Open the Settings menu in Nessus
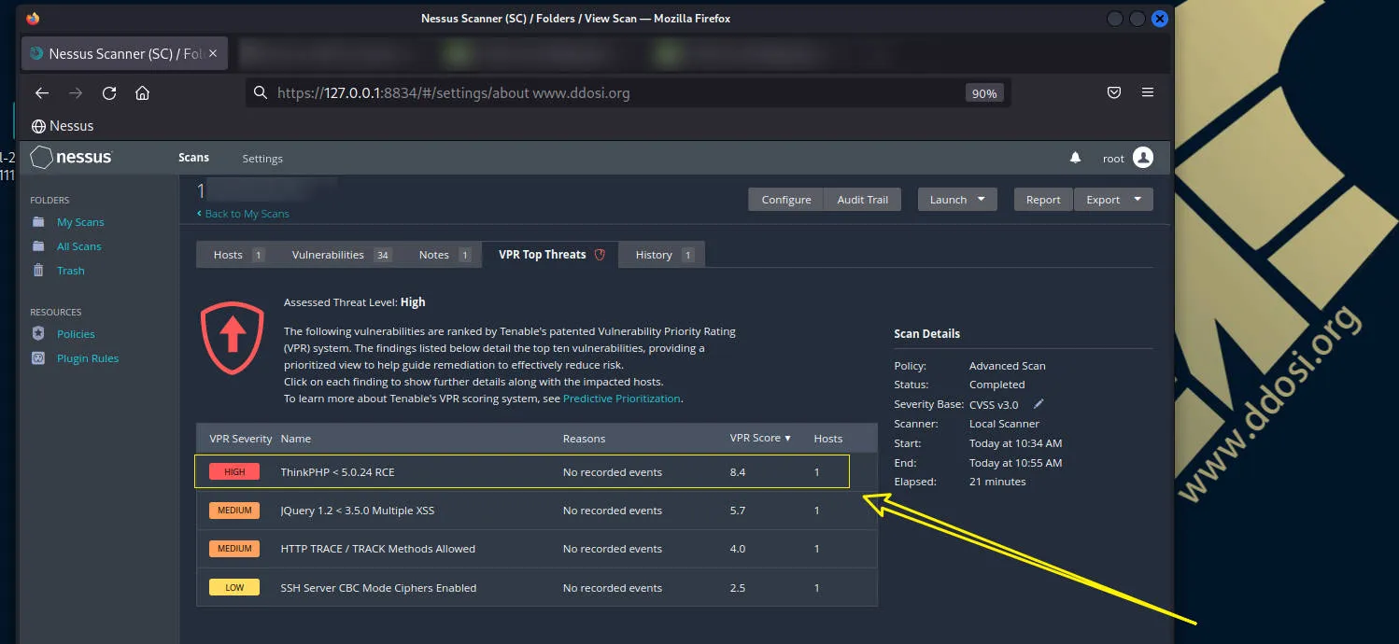The height and width of the screenshot is (644, 1399). 261,158
